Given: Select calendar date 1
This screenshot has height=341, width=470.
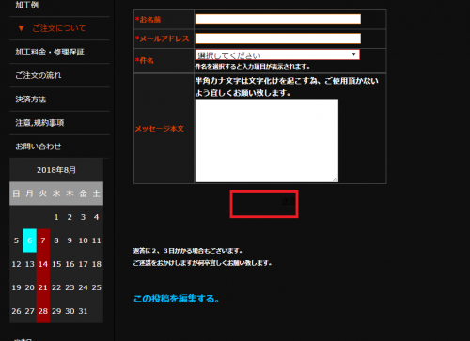Looking at the screenshot, I should point(56,217).
